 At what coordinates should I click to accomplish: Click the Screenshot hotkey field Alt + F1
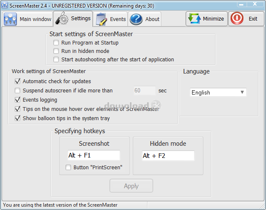coord(94,155)
